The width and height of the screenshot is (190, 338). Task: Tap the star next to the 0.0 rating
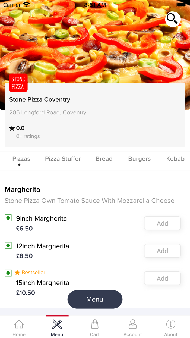point(11,128)
